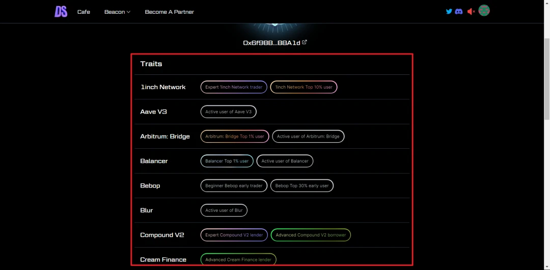Screen dimensions: 550x270
Task: Select 1inch Network Top 10% user badge
Action: 304,87
